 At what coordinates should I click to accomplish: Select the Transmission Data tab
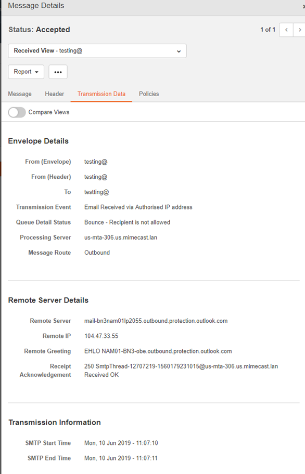point(101,94)
